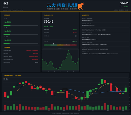Click the +2.10% performance value

pos(7,31)
